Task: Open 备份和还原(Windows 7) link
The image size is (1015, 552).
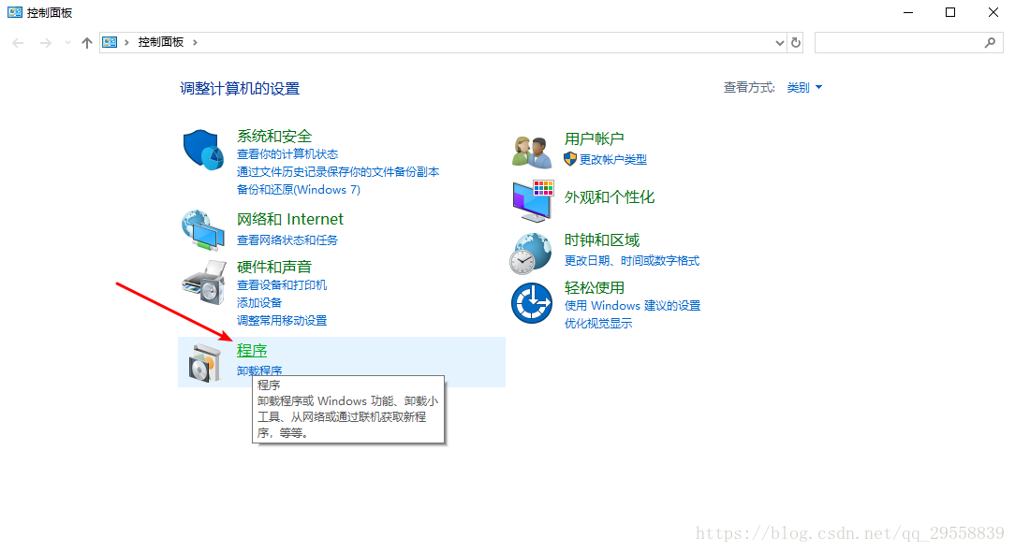Action: (x=299, y=190)
